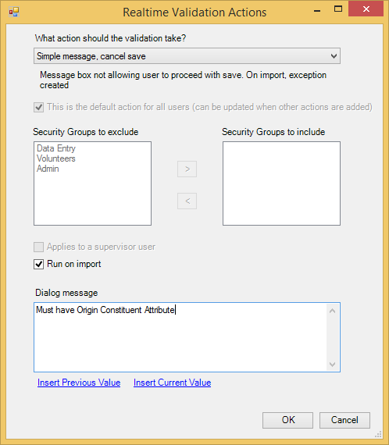Toggle Applies to a supervisor user checkbox
The width and height of the screenshot is (389, 445).
pyautogui.click(x=39, y=247)
